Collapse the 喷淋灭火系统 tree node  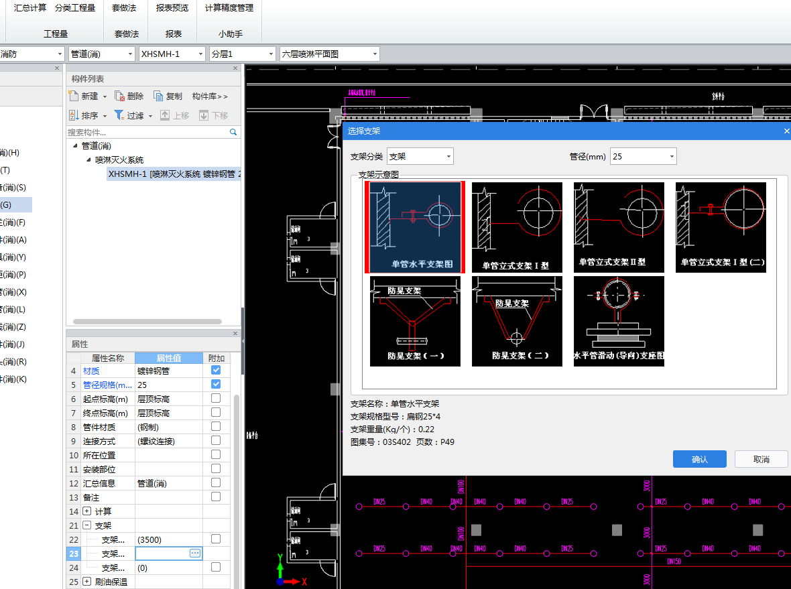(88, 160)
